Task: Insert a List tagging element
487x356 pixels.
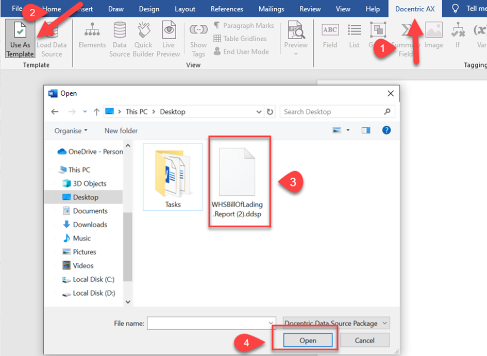Action: coord(354,36)
